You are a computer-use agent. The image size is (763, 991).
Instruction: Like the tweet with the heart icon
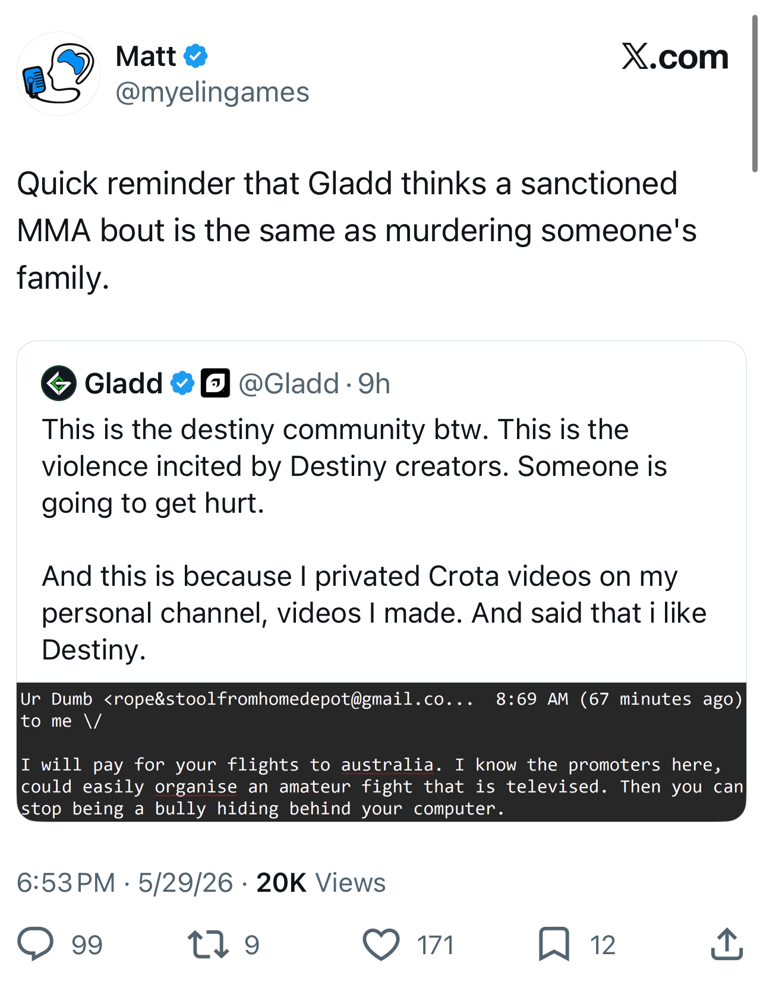click(x=381, y=944)
